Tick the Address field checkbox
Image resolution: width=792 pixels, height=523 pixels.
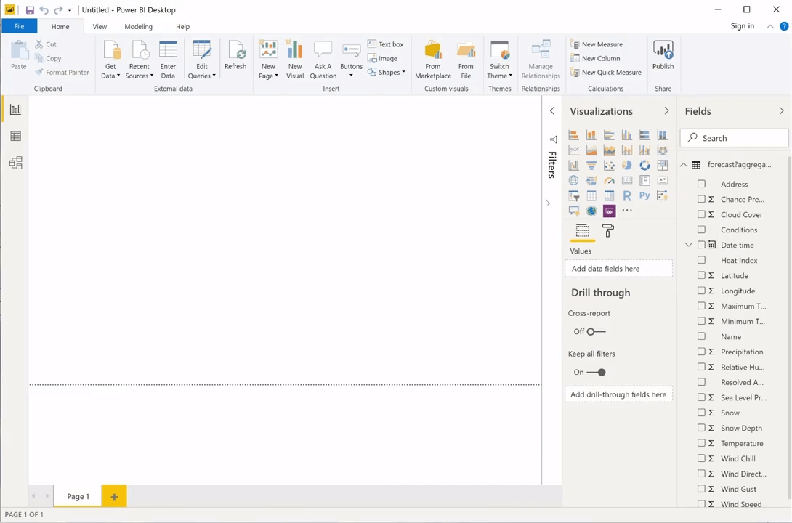click(x=701, y=184)
